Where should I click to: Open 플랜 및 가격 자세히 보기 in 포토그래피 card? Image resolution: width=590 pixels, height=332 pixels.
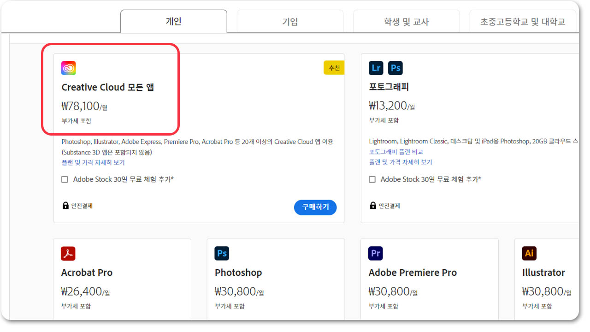(x=401, y=162)
